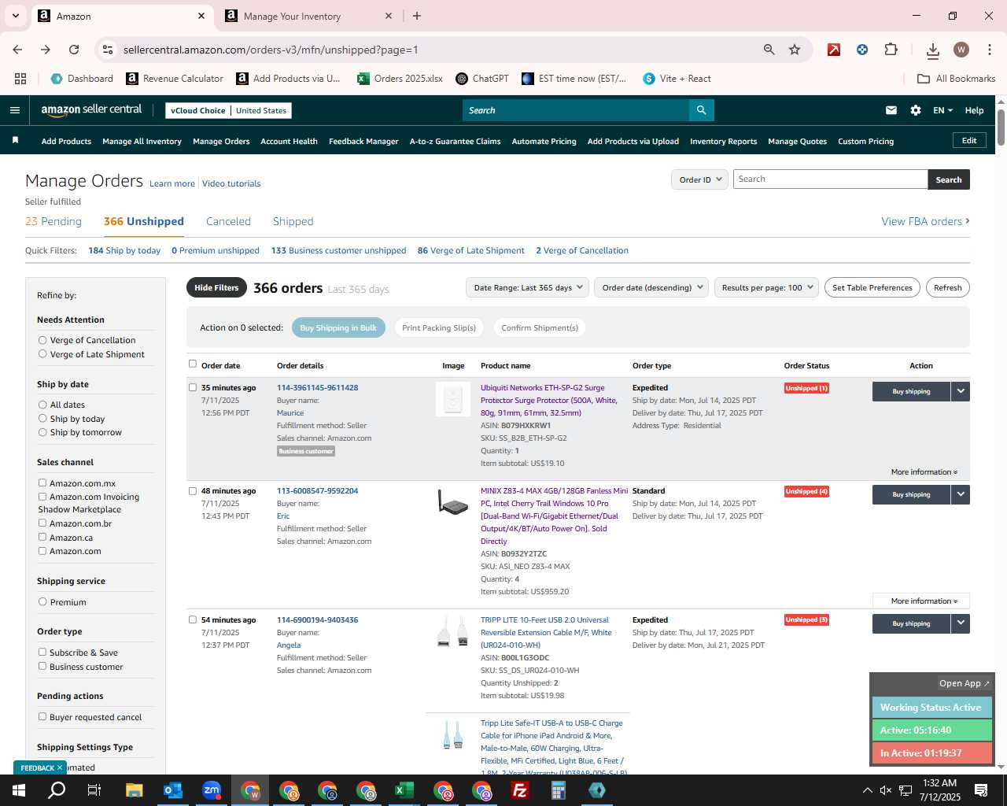
Task: Expand More information for MINIX order
Action: [921, 601]
